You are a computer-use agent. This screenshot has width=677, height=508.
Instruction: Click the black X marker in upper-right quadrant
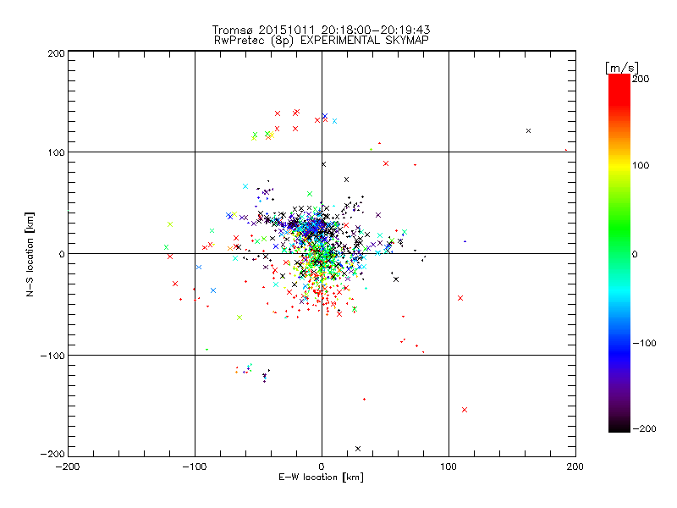click(528, 131)
